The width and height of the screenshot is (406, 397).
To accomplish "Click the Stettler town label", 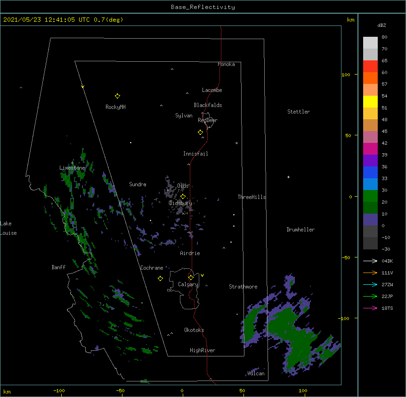I will click(x=299, y=112).
